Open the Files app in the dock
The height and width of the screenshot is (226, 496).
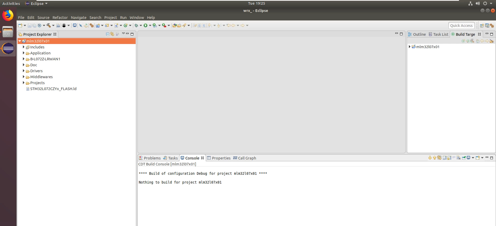(8, 32)
